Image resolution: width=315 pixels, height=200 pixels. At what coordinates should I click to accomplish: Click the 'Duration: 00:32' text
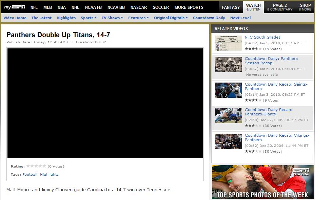(91, 42)
